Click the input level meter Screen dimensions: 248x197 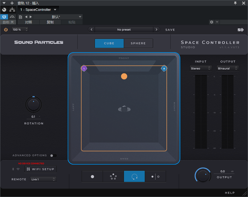click(x=201, y=112)
